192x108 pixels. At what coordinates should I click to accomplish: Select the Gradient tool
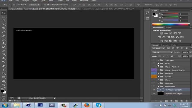(x=4, y=54)
